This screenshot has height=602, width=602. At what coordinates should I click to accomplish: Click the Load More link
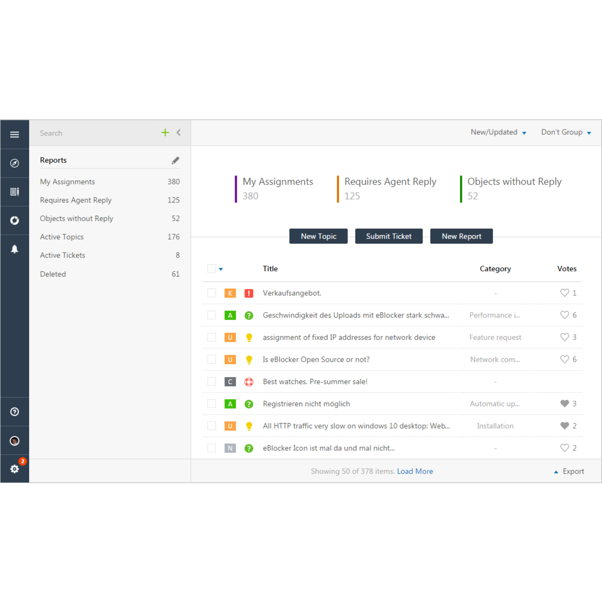point(415,471)
